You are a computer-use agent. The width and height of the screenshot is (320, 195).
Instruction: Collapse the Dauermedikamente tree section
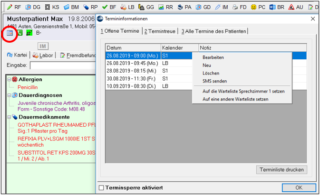tap(9, 117)
